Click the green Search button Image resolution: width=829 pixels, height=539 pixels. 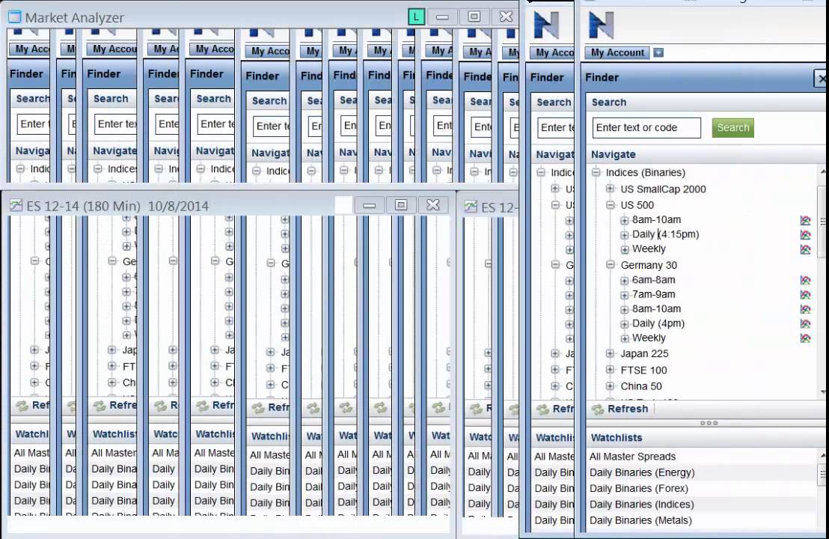pyautogui.click(x=732, y=127)
